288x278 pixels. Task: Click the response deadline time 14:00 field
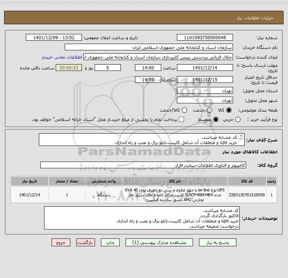tap(148, 68)
